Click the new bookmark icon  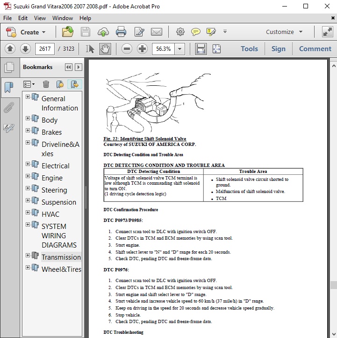point(60,84)
